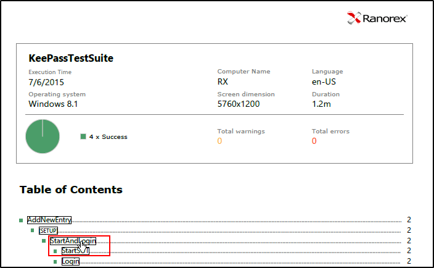Click the page number for AddNewEntry
Screen dimensions: 434x268
pos(409,220)
